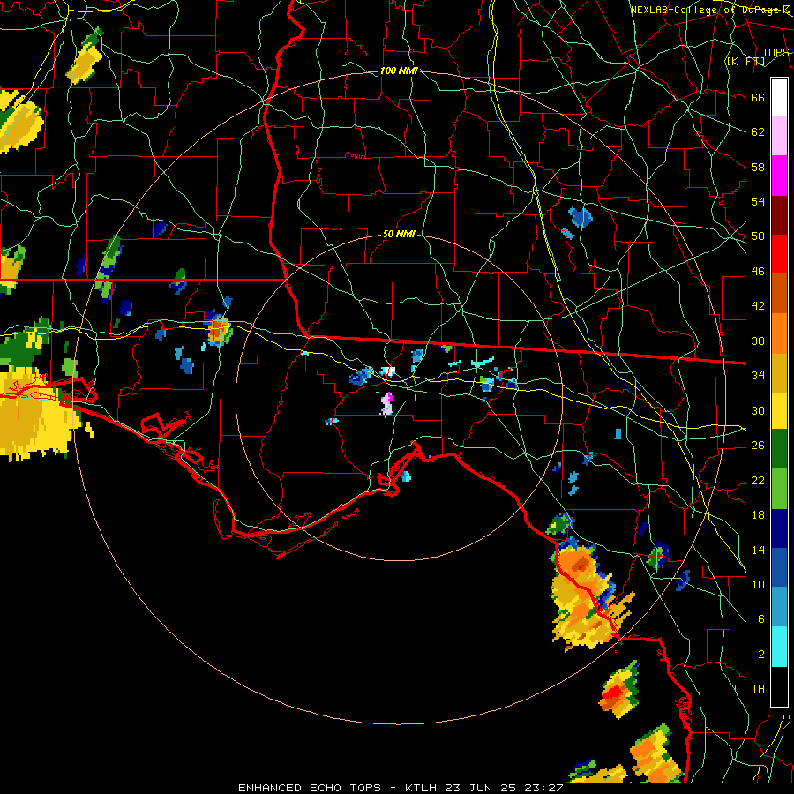Screen dimensions: 794x794
Task: Click the "TOPS" legend title
Action: point(775,52)
